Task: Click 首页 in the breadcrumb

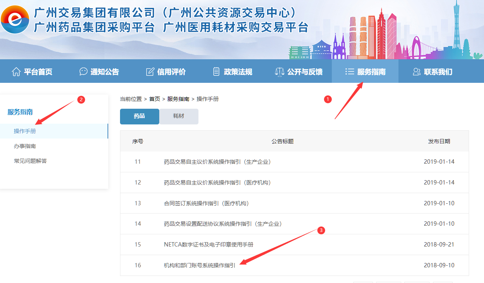Action: [x=155, y=99]
